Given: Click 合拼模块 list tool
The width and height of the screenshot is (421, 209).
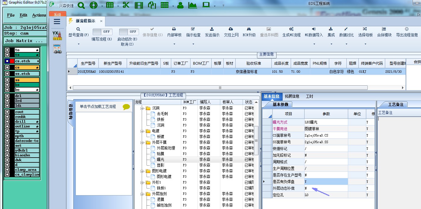Looking at the screenshot, I should pos(384,32).
